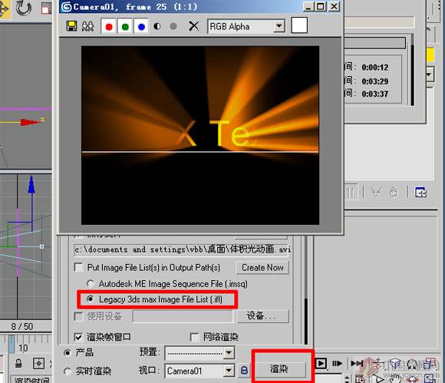Toggle the green channel display

[125, 27]
